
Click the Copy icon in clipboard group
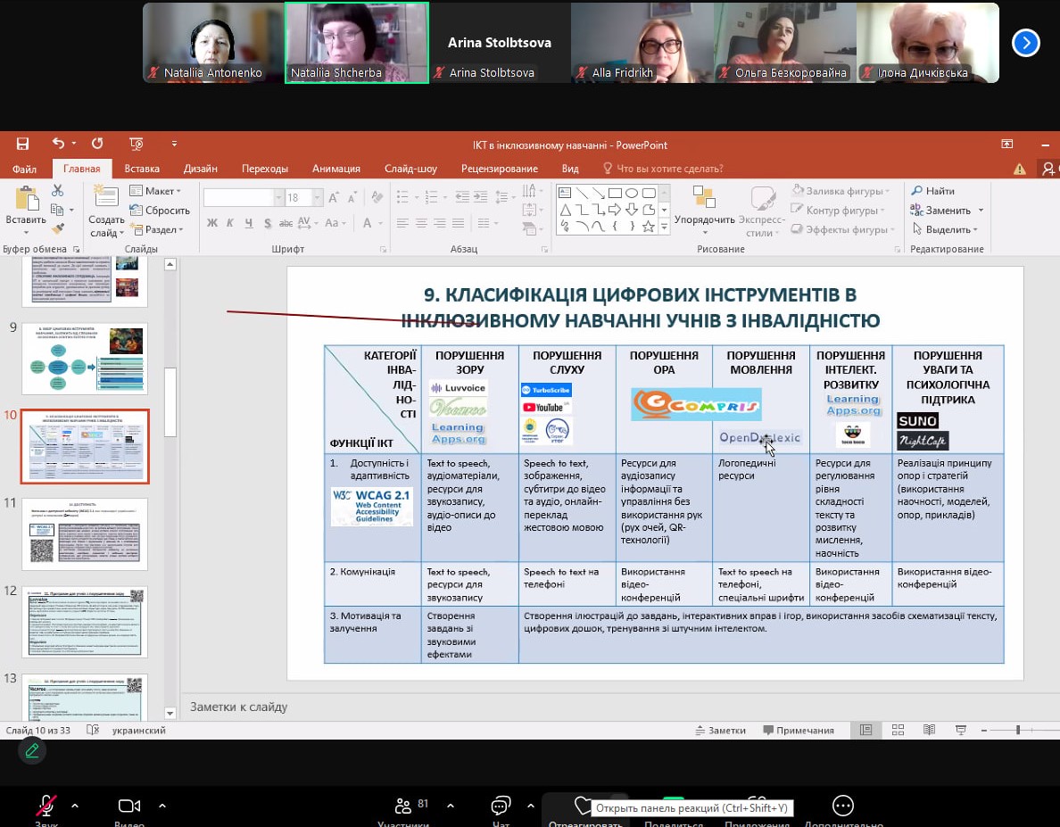pyautogui.click(x=57, y=211)
